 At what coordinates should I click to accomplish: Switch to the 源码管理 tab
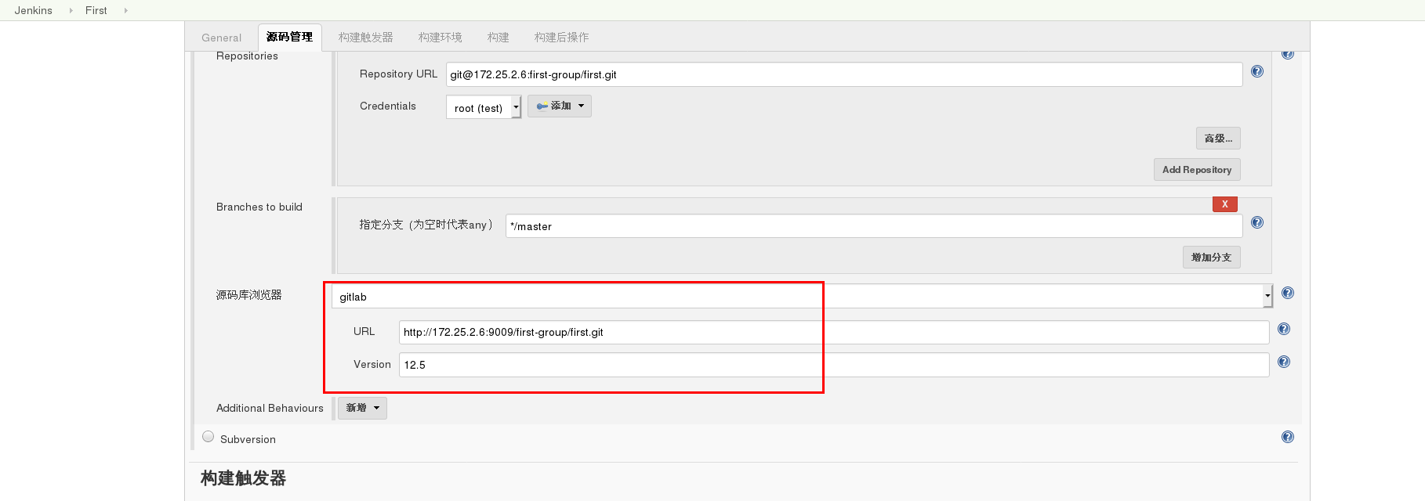[x=289, y=37]
